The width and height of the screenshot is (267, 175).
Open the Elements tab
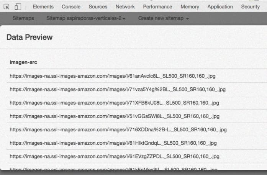[43, 7]
